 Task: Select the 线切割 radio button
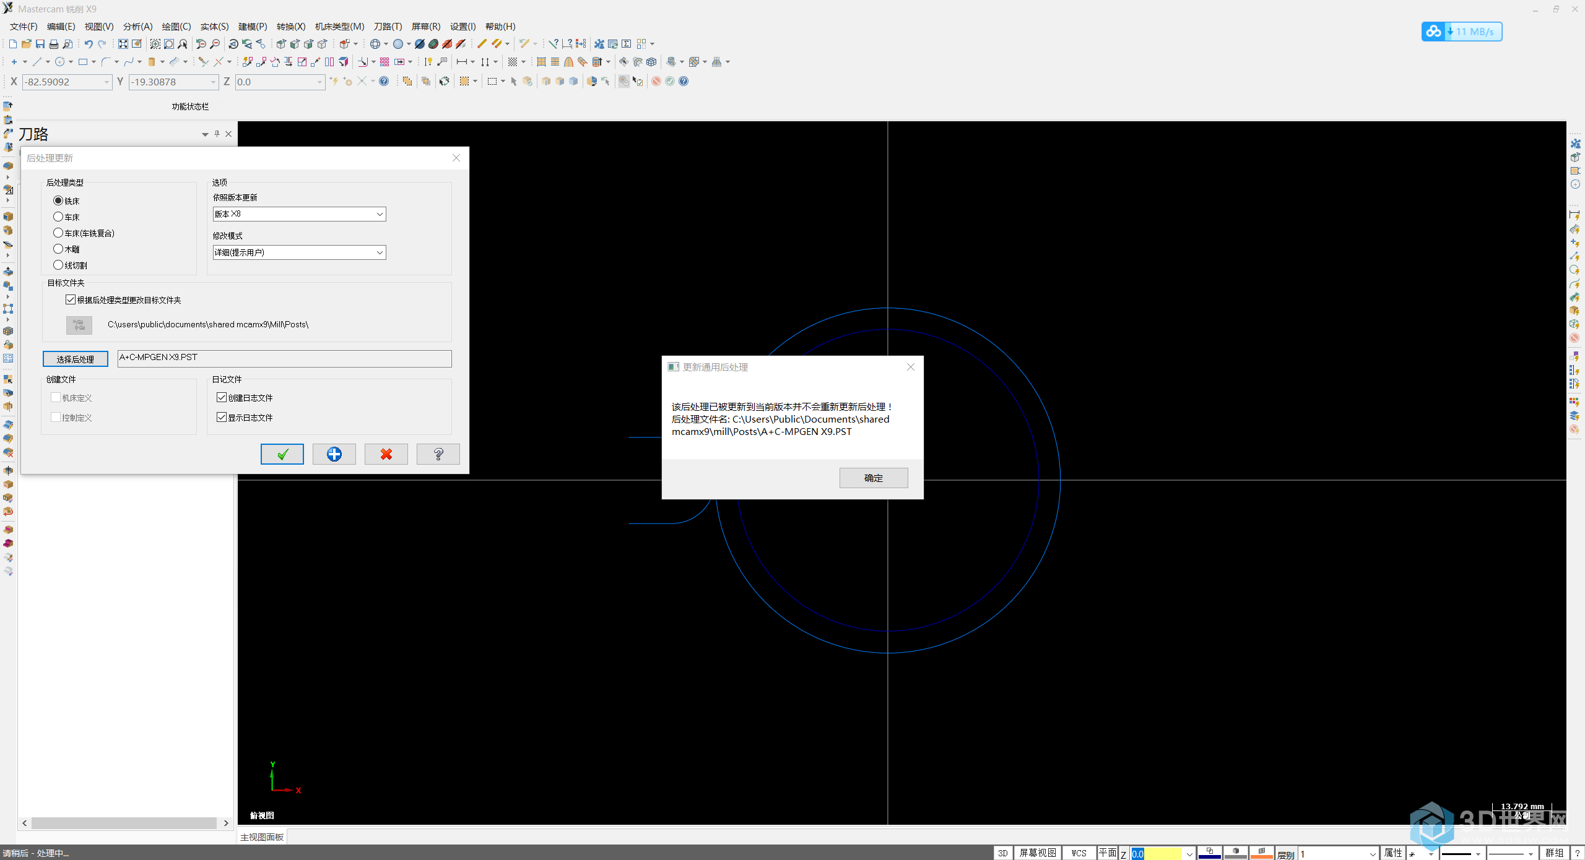point(58,265)
